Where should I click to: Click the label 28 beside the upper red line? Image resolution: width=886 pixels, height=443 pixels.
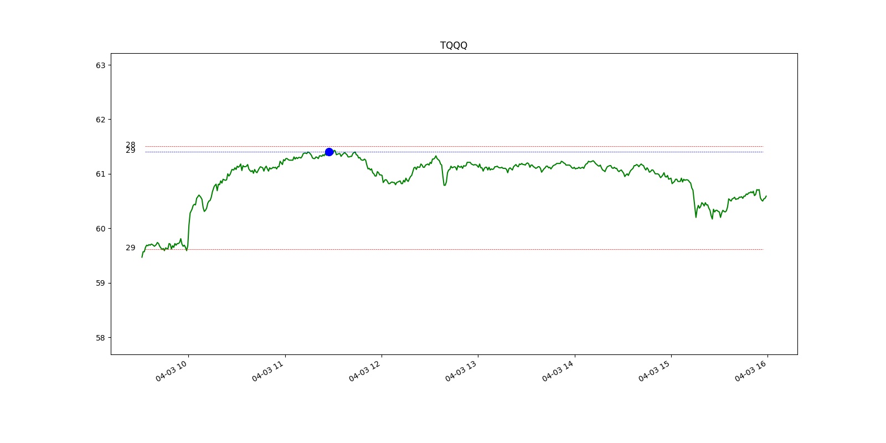click(130, 145)
